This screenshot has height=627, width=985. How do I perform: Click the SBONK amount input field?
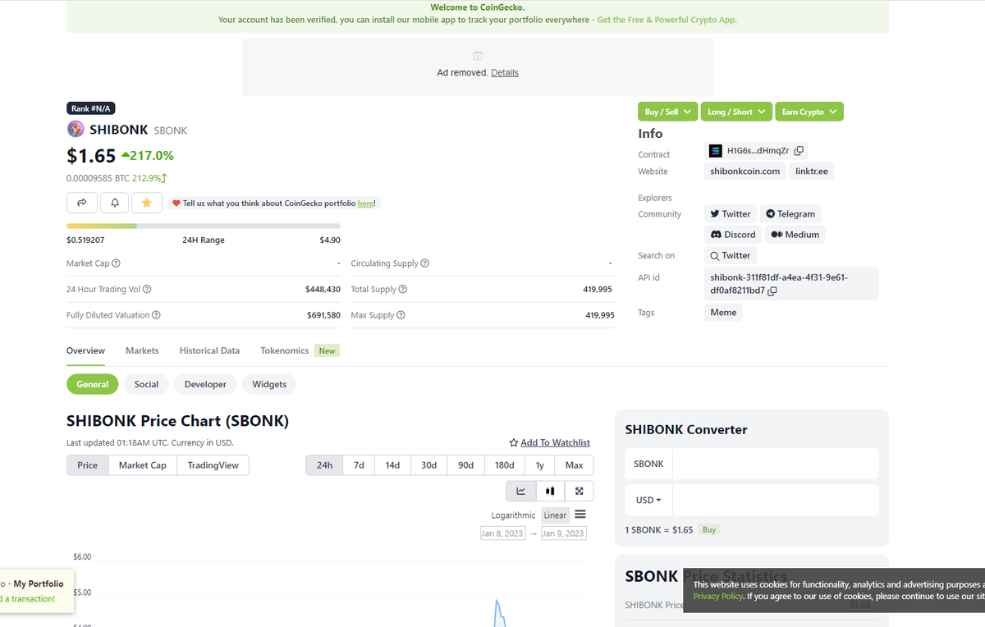tap(775, 464)
